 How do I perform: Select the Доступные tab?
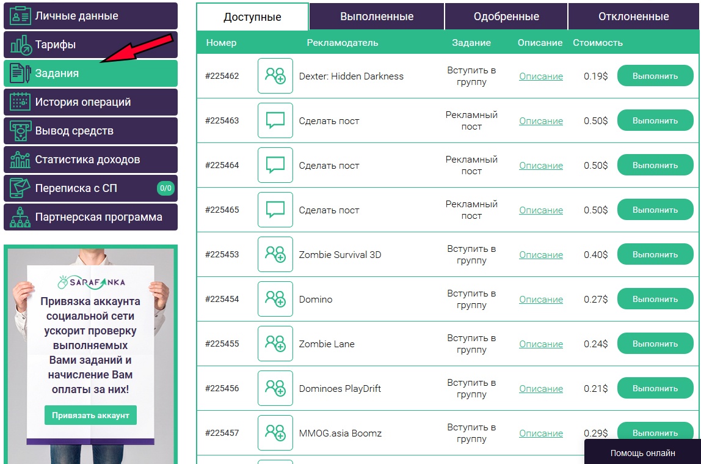[253, 17]
